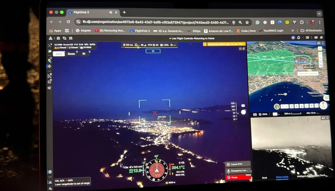
Task: Cancel the Return to Home action
Action: [238, 164]
